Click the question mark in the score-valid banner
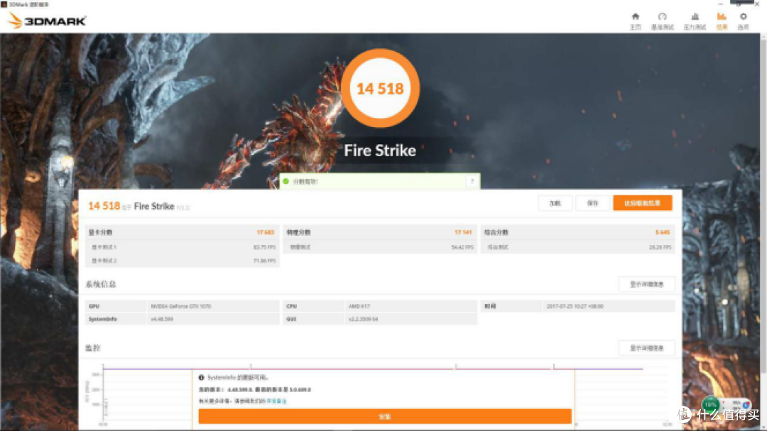 click(472, 182)
